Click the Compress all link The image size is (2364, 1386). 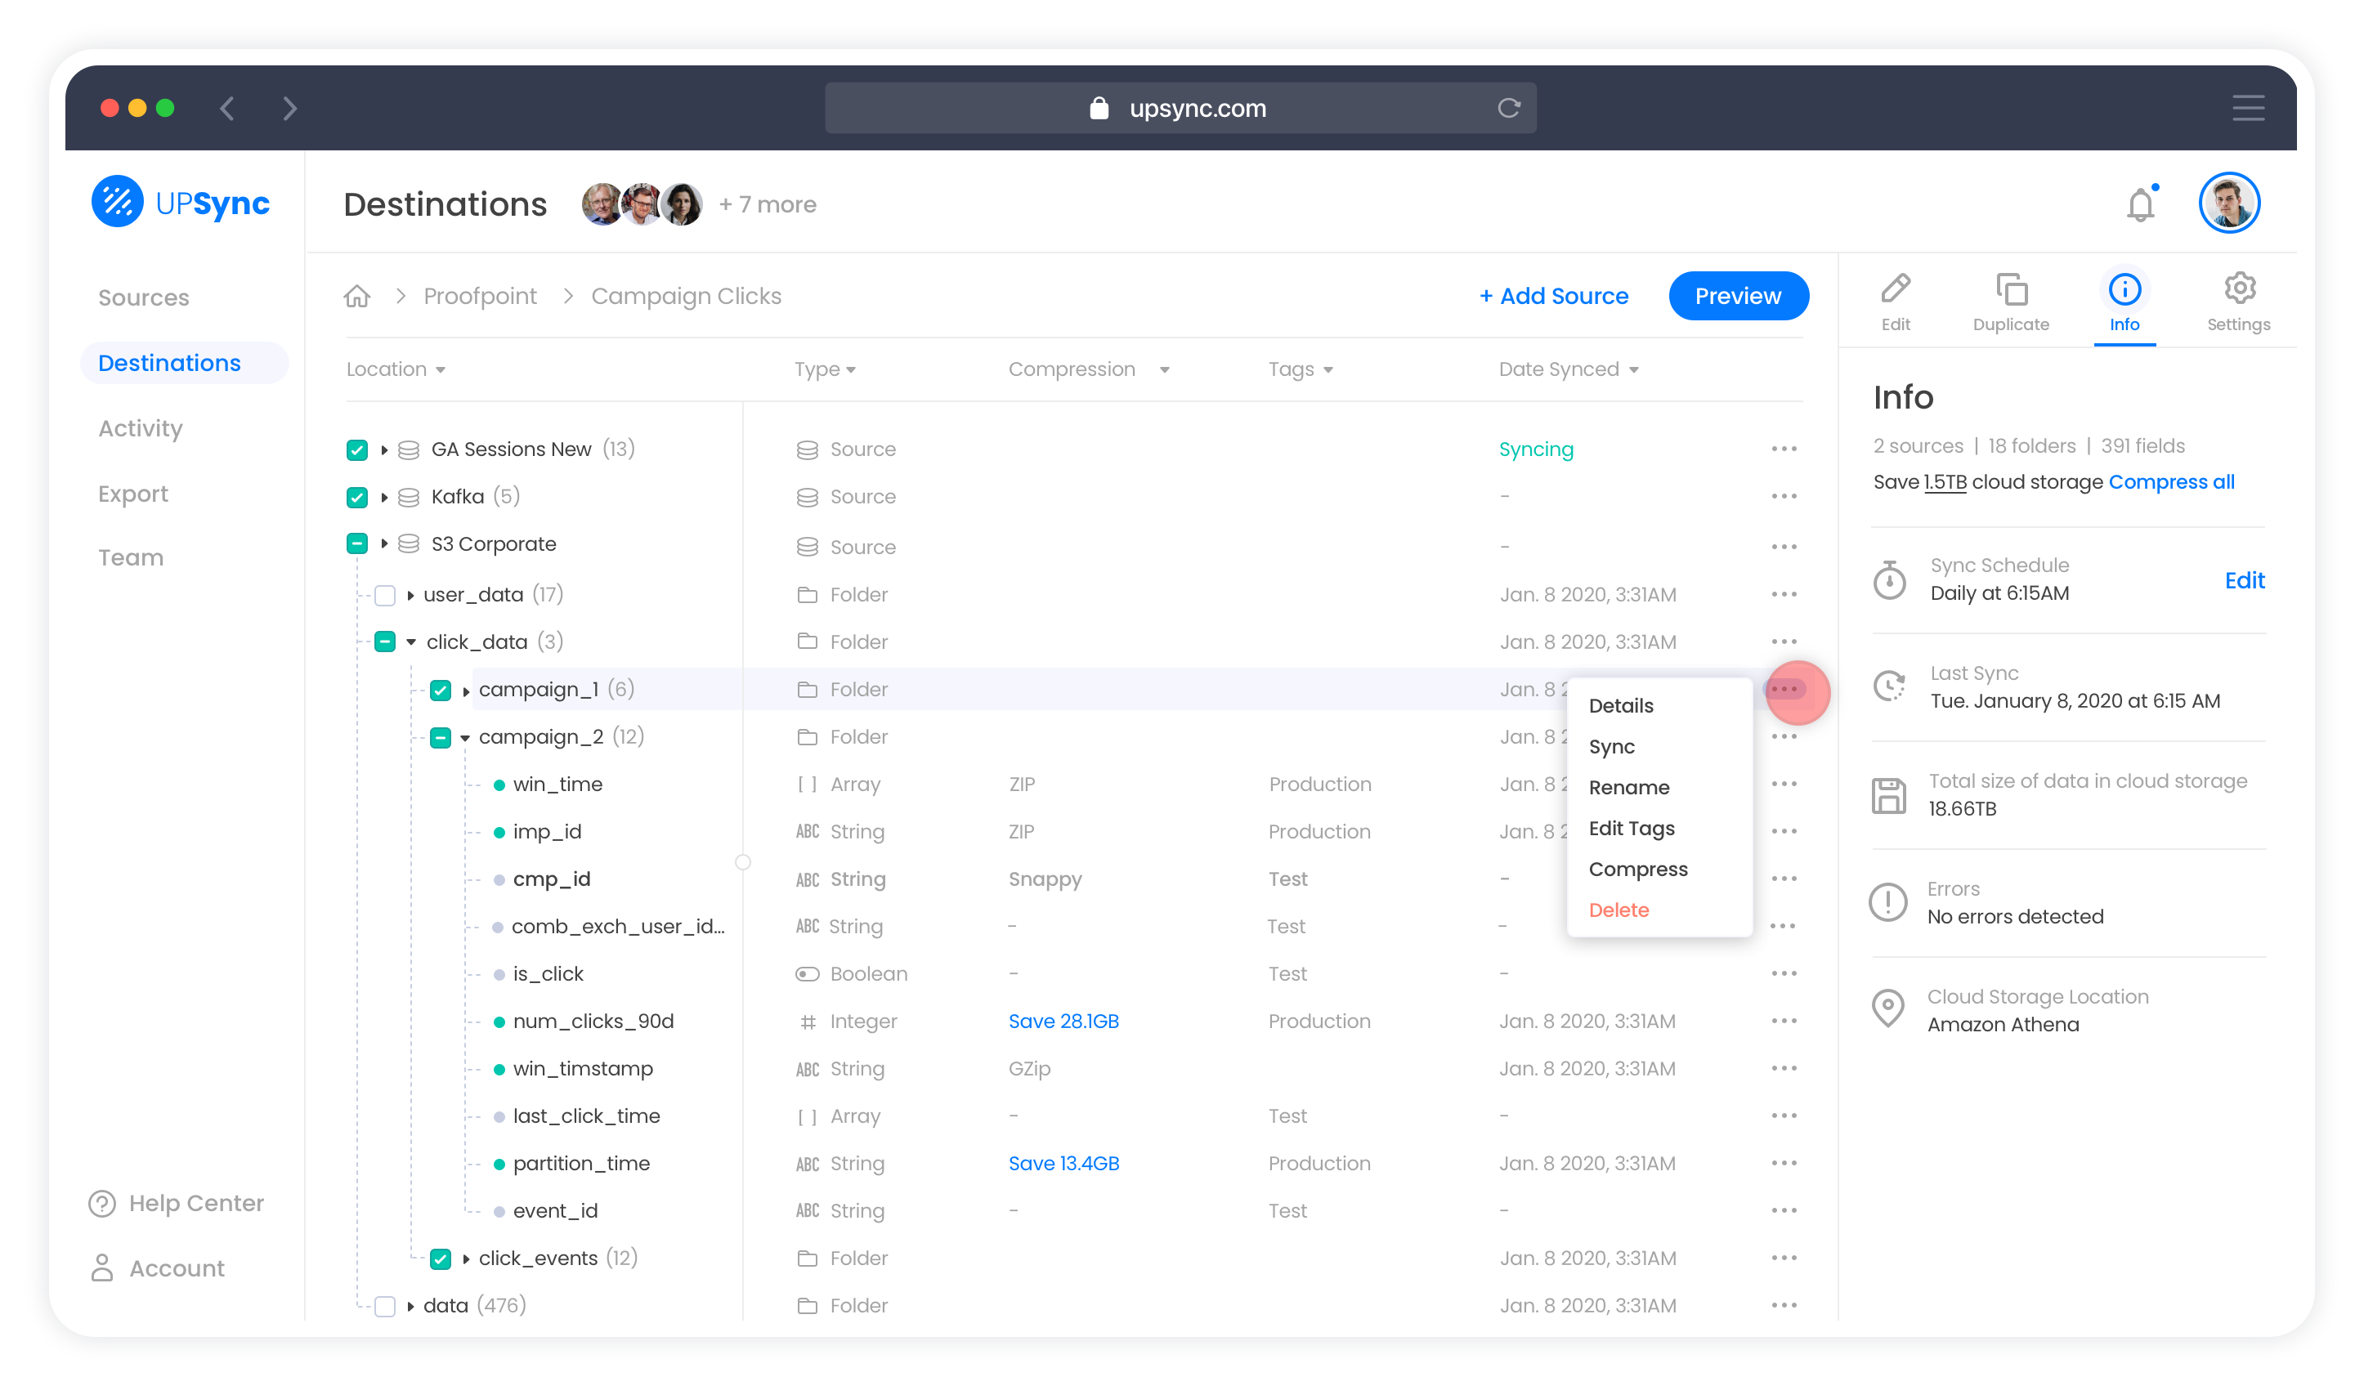click(x=2171, y=482)
